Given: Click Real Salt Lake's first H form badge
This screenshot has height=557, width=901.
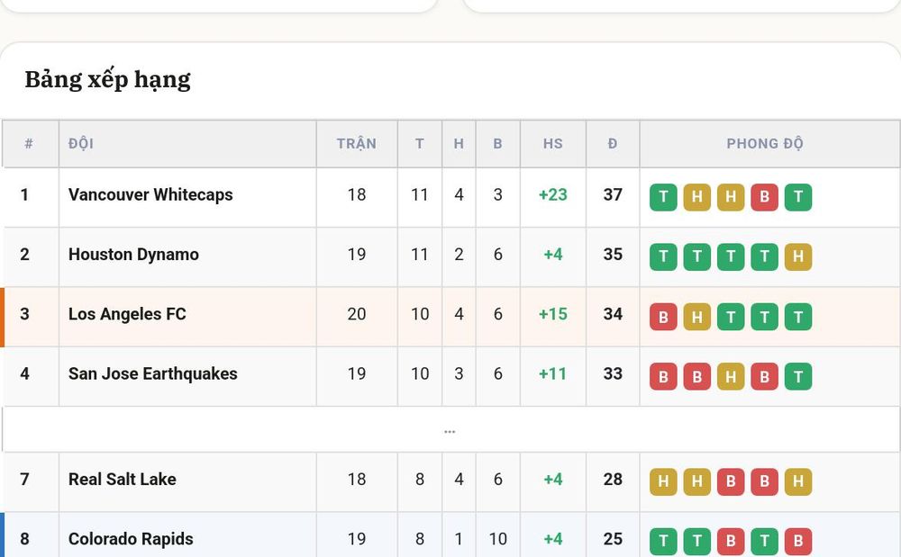Looking at the screenshot, I should tap(663, 481).
